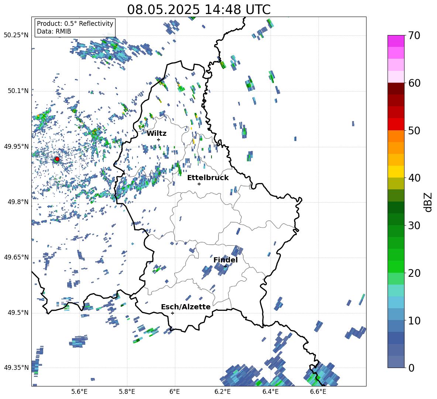Click the 49.95°N latitude label
Image resolution: width=437 pixels, height=399 pixels.
coord(16,147)
